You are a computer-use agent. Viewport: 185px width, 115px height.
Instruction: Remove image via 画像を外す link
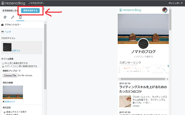coord(10,101)
